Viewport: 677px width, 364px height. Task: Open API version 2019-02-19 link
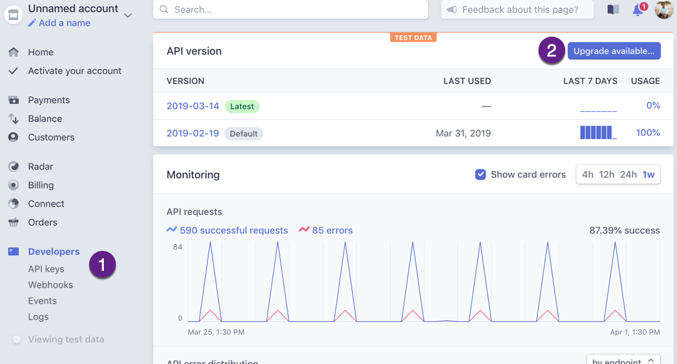click(x=193, y=134)
